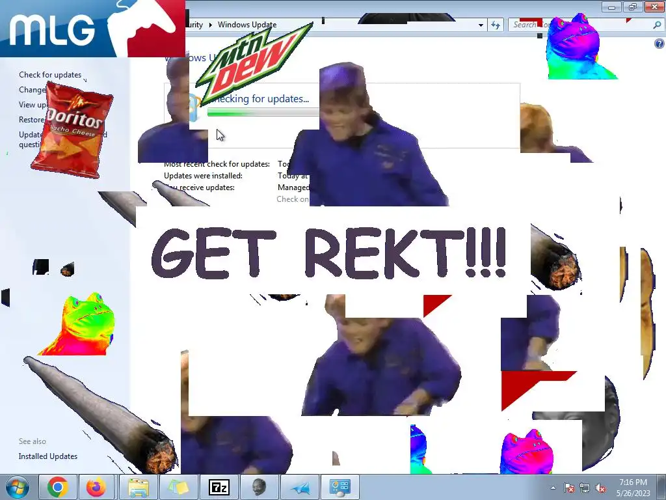This screenshot has width=666, height=500.
Task: Open the blue paper plane taskbar app
Action: coord(299,487)
